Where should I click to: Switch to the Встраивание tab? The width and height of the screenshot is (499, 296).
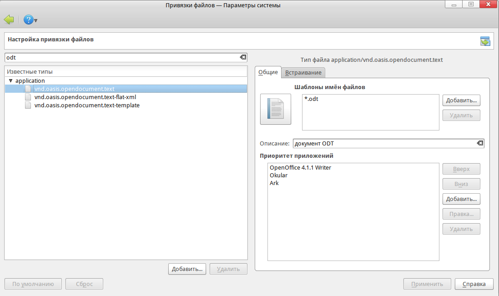[303, 72]
